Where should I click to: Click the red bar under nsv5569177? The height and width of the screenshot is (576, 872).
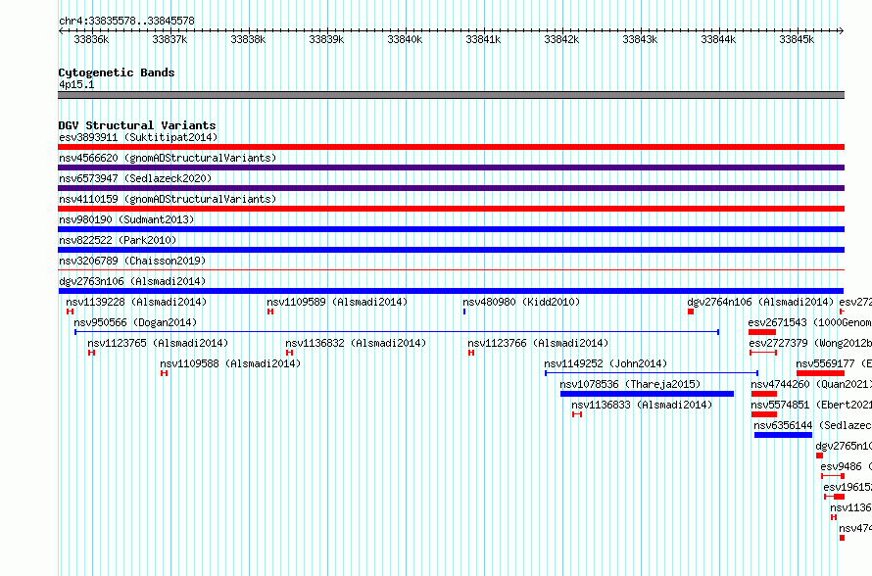(821, 373)
